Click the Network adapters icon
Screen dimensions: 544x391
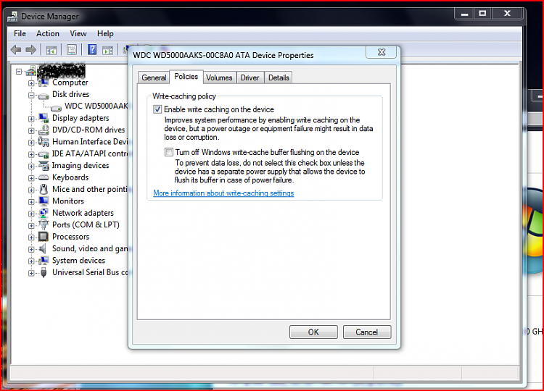tap(44, 213)
